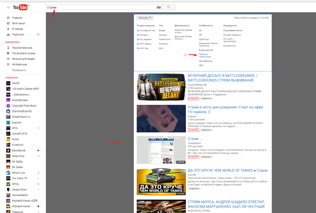Sort results По дате загрузки
The height and width of the screenshot is (213, 316).
tap(232, 35)
